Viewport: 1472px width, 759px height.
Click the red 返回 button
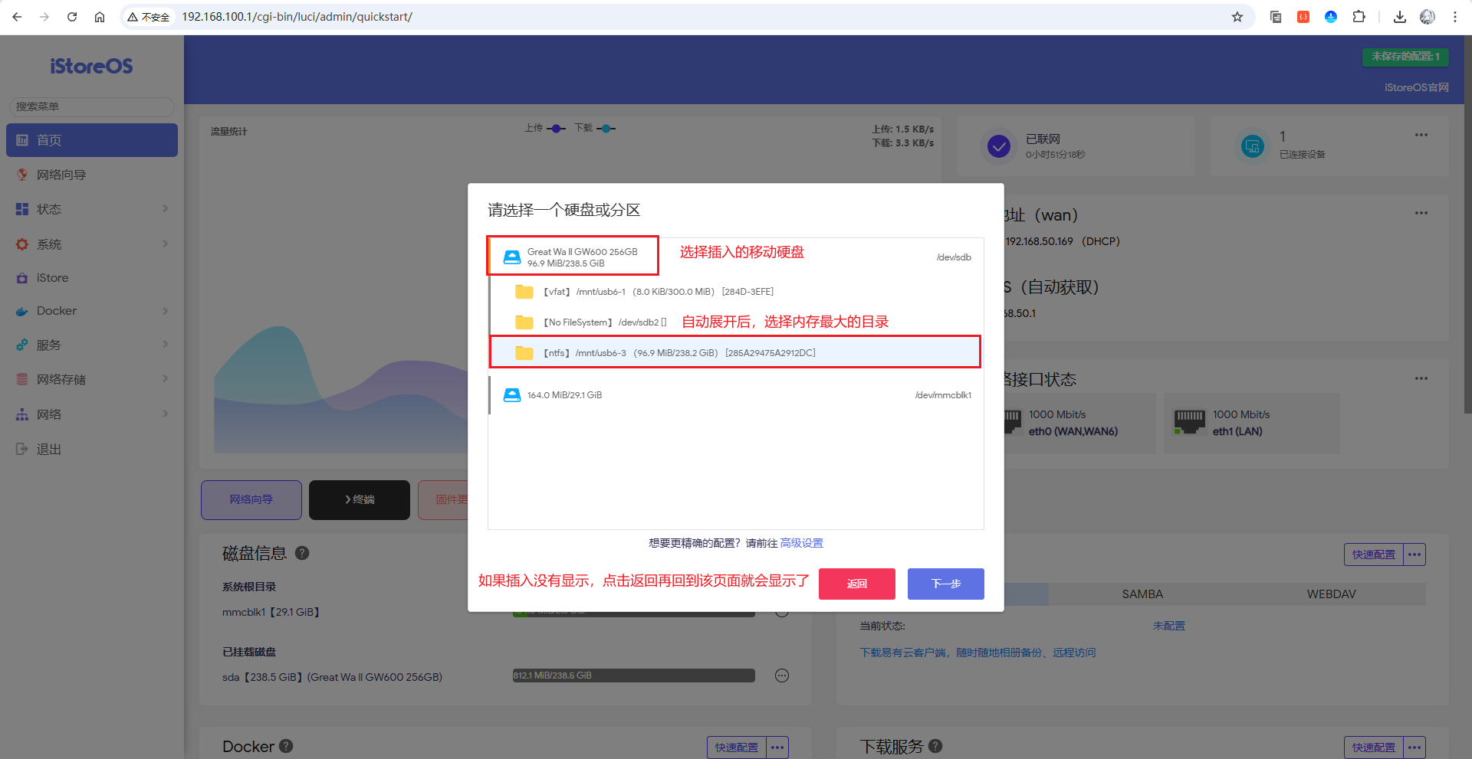pyautogui.click(x=857, y=584)
